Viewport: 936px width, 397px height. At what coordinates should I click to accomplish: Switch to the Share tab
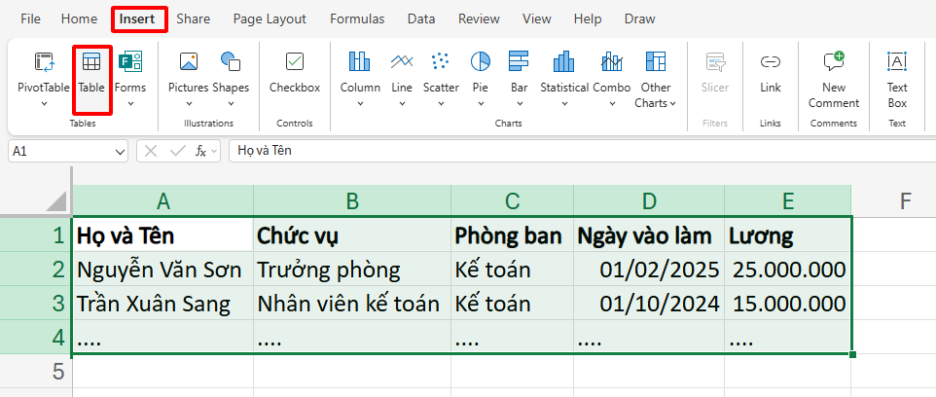click(194, 19)
